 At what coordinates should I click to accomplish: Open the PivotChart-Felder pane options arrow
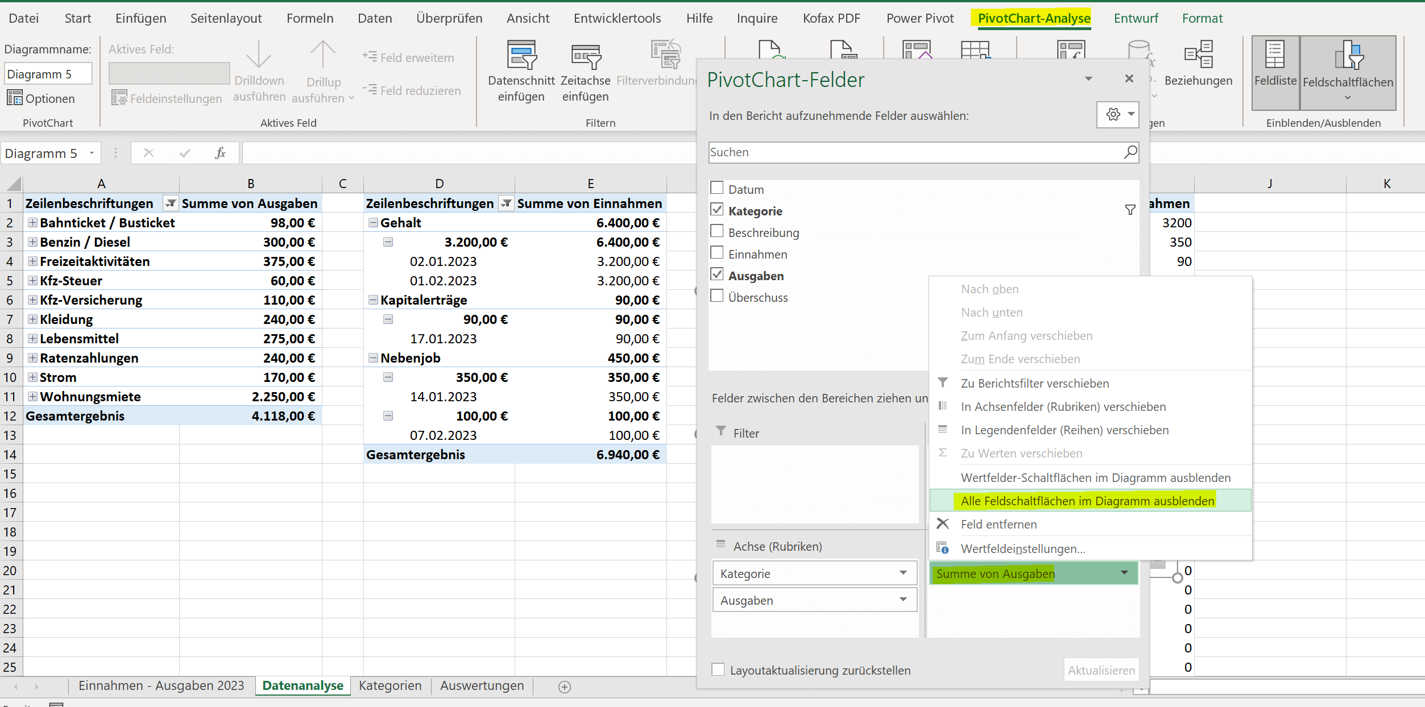1088,78
